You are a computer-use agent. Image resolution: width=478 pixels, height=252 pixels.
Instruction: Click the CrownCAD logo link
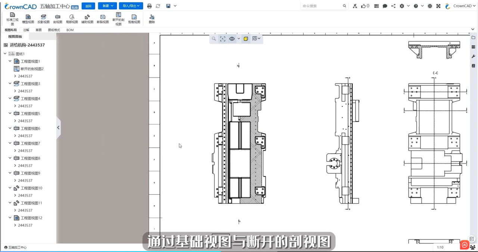[x=21, y=6]
